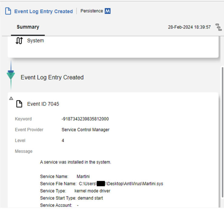The height and width of the screenshot is (209, 224).
Task: Click the Service Control Manager provider value
Action: [85, 130]
